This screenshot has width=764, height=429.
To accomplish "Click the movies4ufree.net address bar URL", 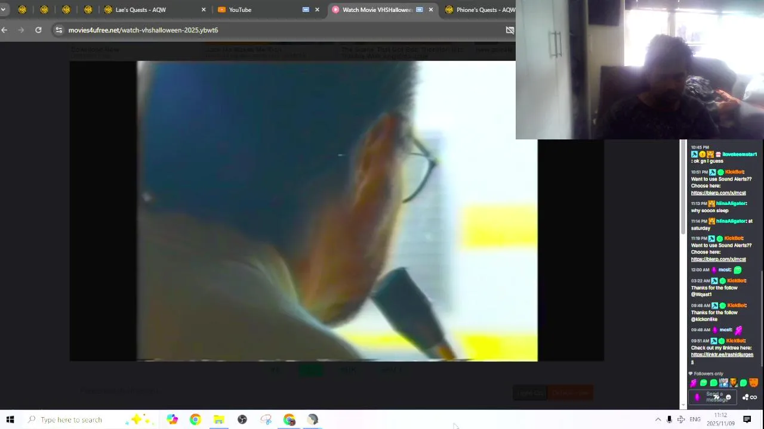I will pyautogui.click(x=143, y=30).
